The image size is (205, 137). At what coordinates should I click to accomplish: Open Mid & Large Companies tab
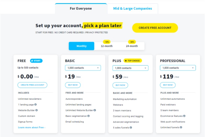[132, 8]
